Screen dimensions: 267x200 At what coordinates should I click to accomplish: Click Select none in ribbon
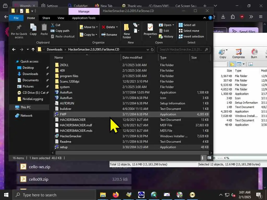189,31
